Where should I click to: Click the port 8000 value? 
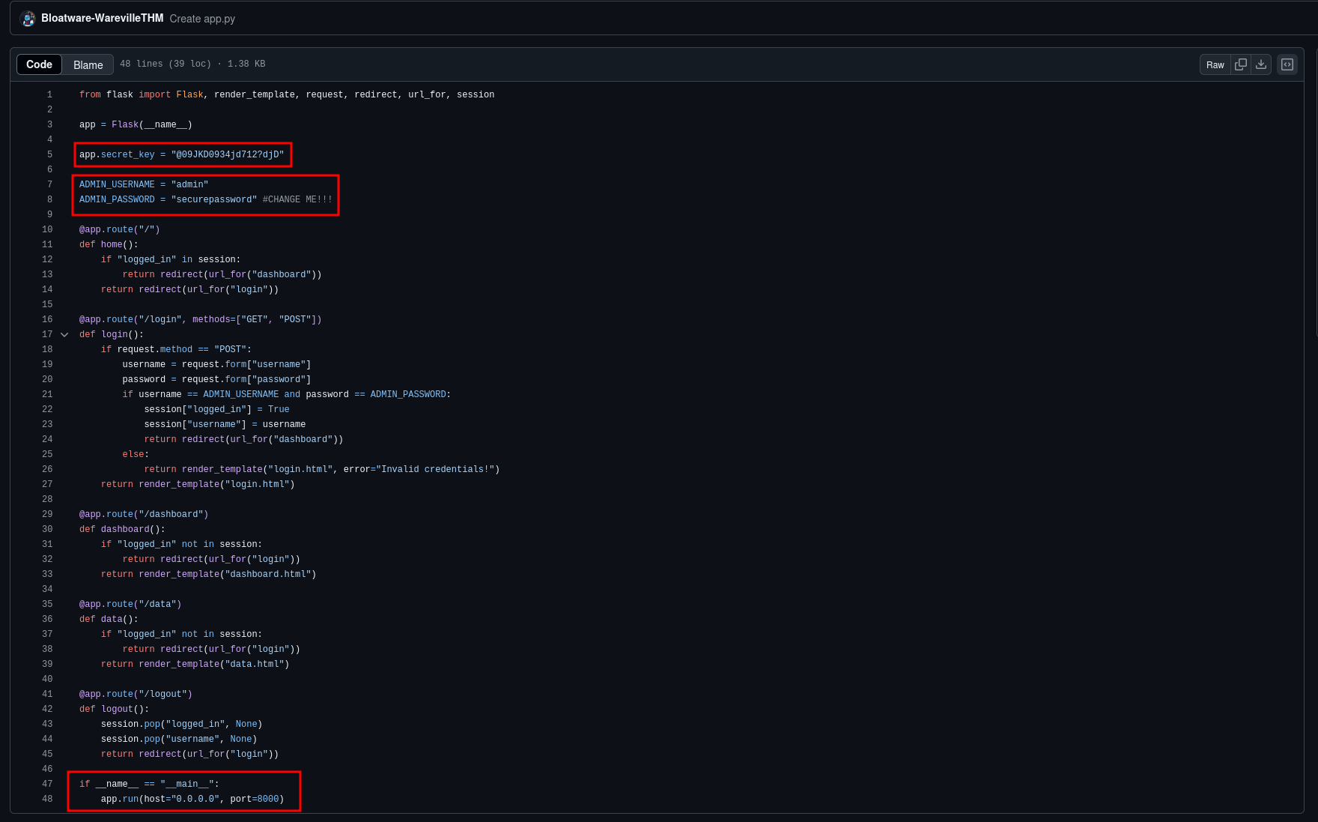pos(267,800)
